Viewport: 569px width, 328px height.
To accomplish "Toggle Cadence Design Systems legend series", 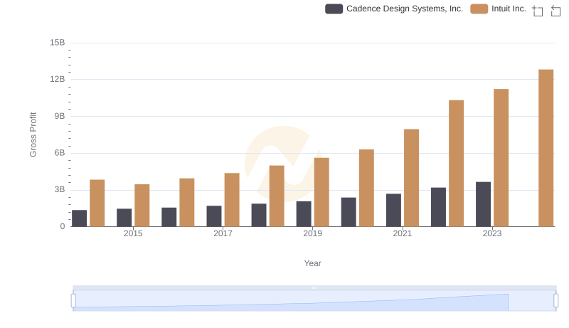I will (x=394, y=9).
